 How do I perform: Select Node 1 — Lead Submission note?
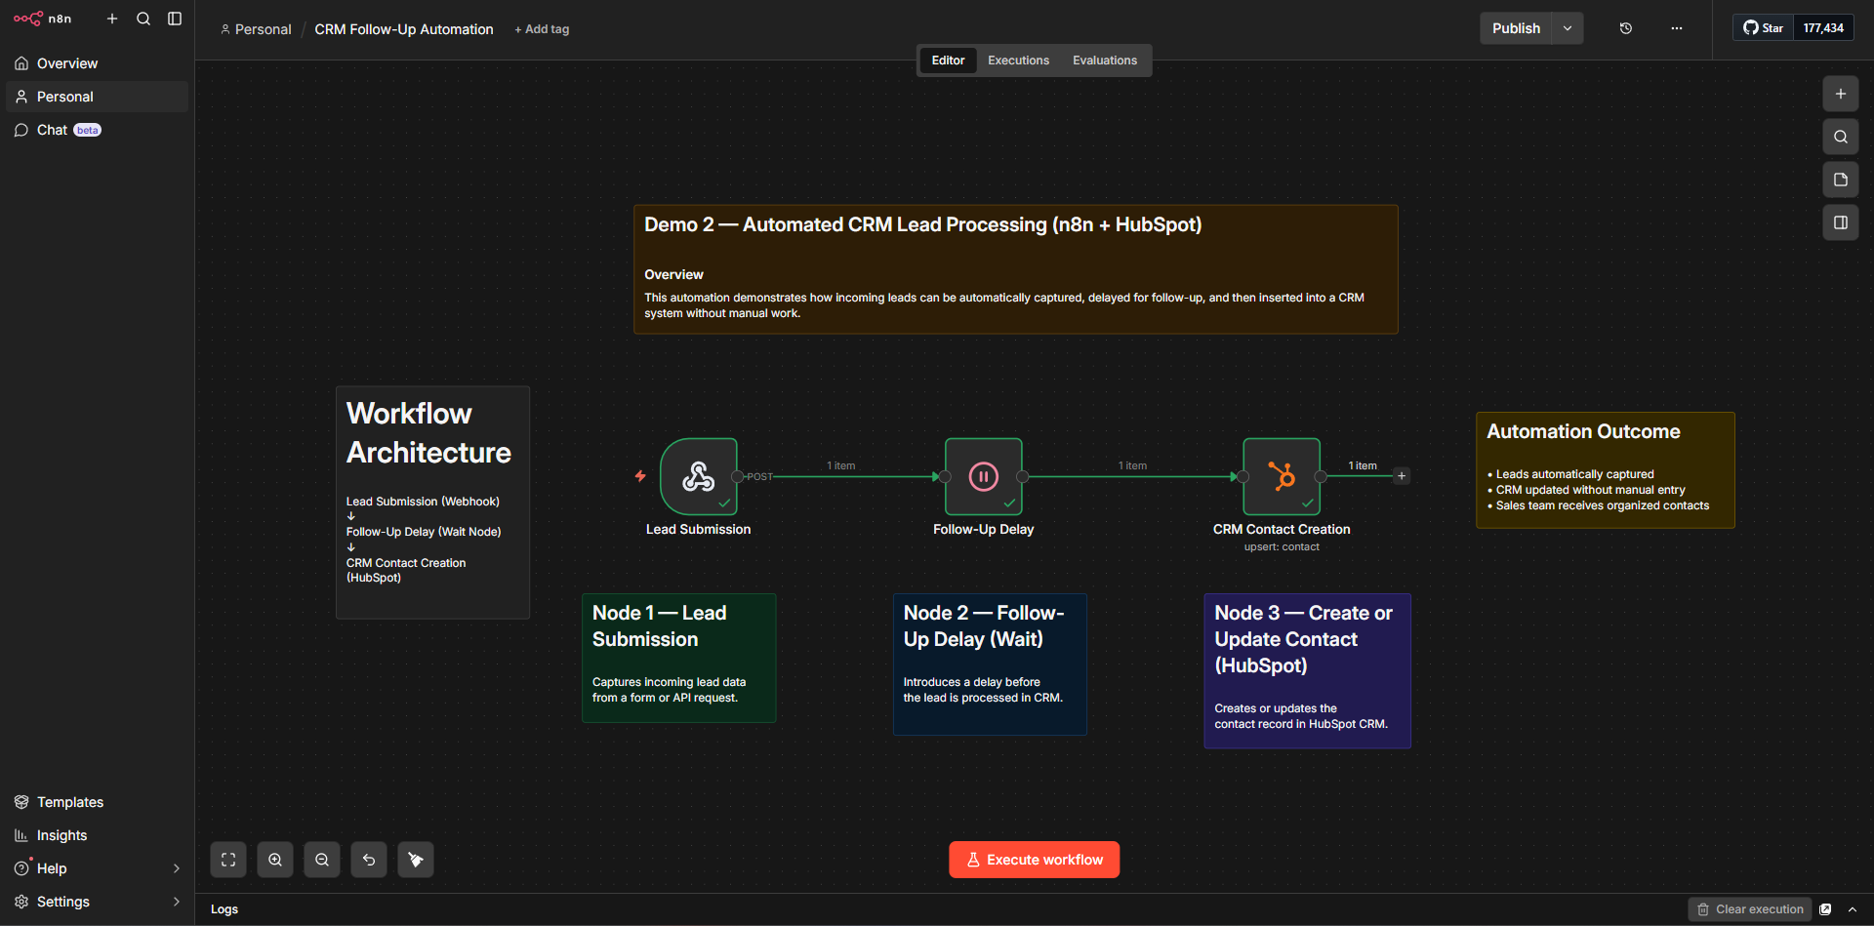[679, 659]
